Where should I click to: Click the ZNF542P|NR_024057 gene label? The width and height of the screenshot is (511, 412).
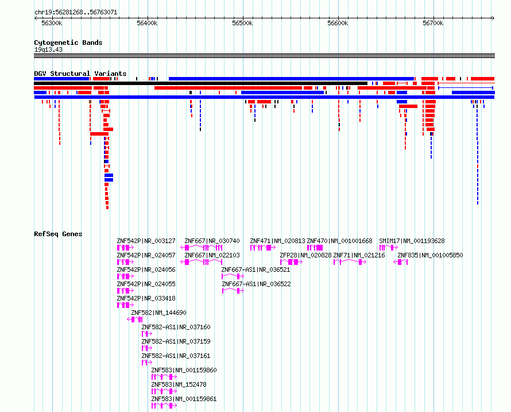[x=146, y=256]
